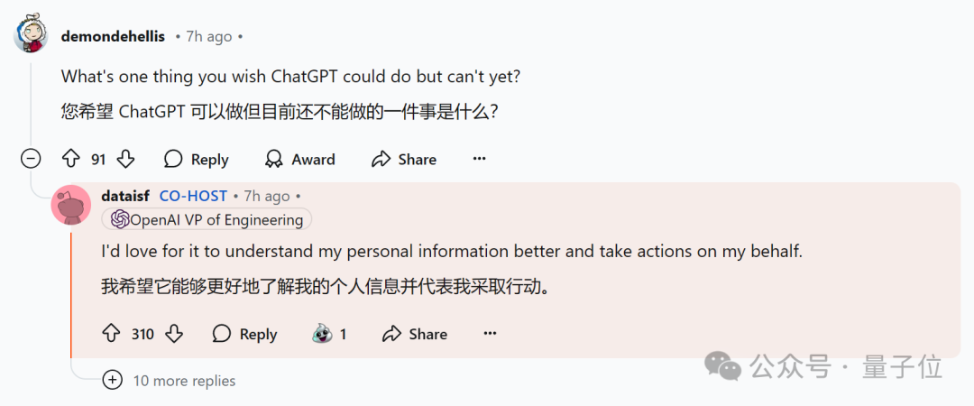Upvote dataisf's reply

click(111, 334)
